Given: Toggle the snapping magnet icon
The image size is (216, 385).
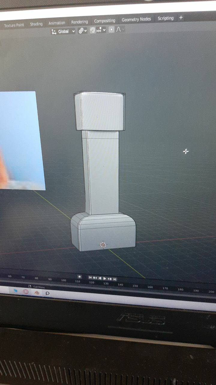Looking at the screenshot, I should pyautogui.click(x=92, y=30).
